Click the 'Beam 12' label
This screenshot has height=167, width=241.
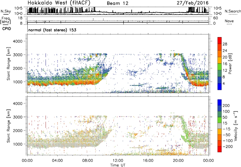click(117, 3)
